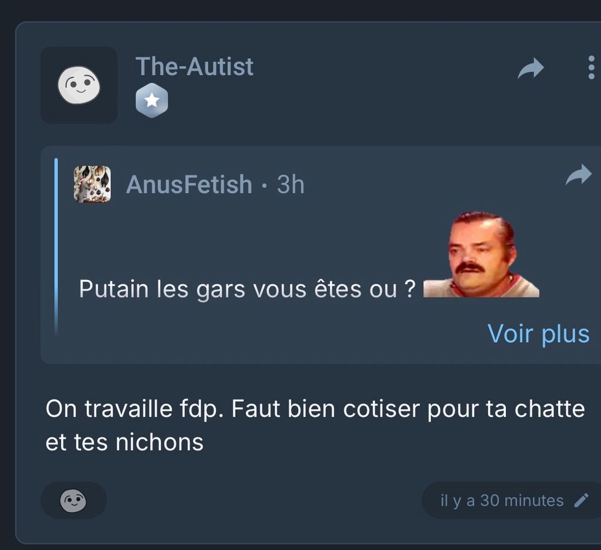Expand the quote with Voir plus
Viewport: 601px width, 550px height.
539,333
